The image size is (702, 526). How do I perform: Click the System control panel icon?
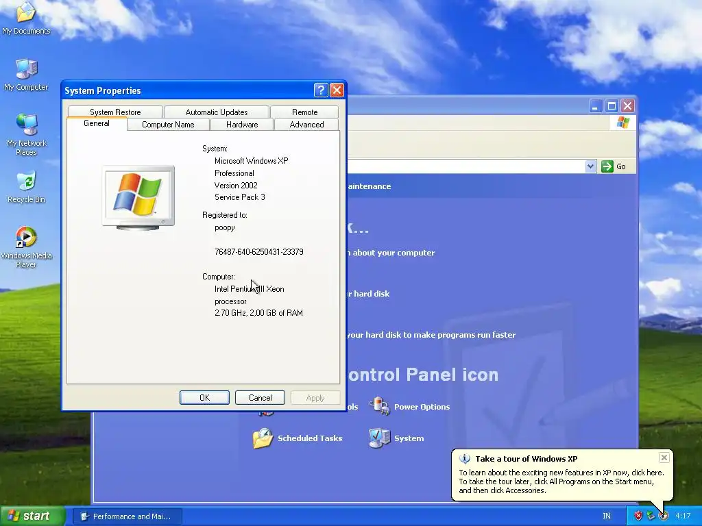pos(379,438)
